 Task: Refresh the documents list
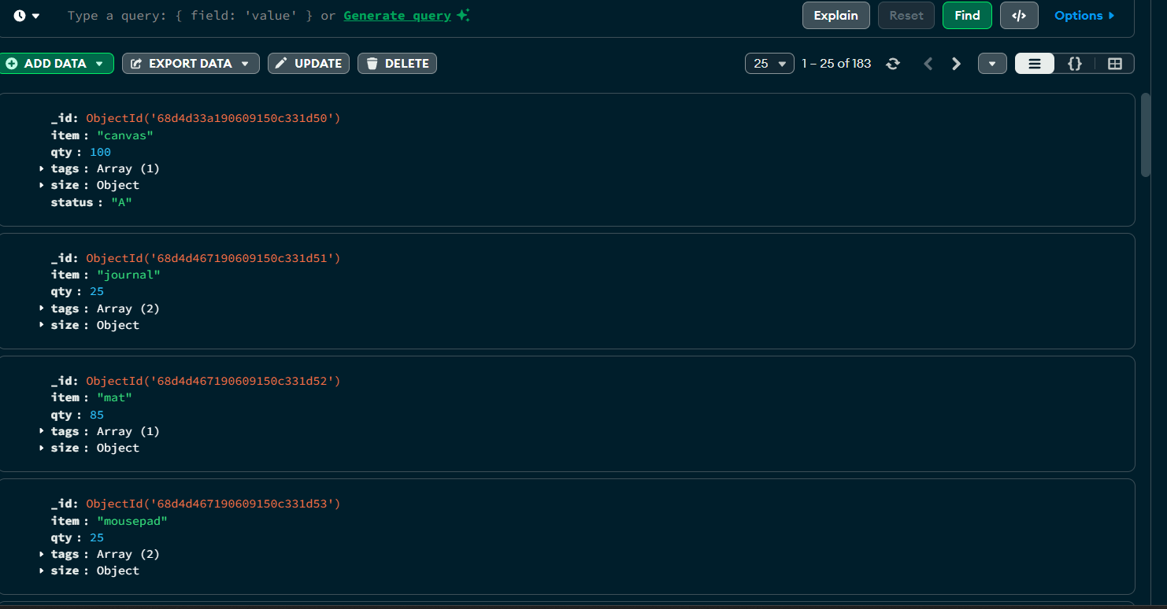coord(893,64)
